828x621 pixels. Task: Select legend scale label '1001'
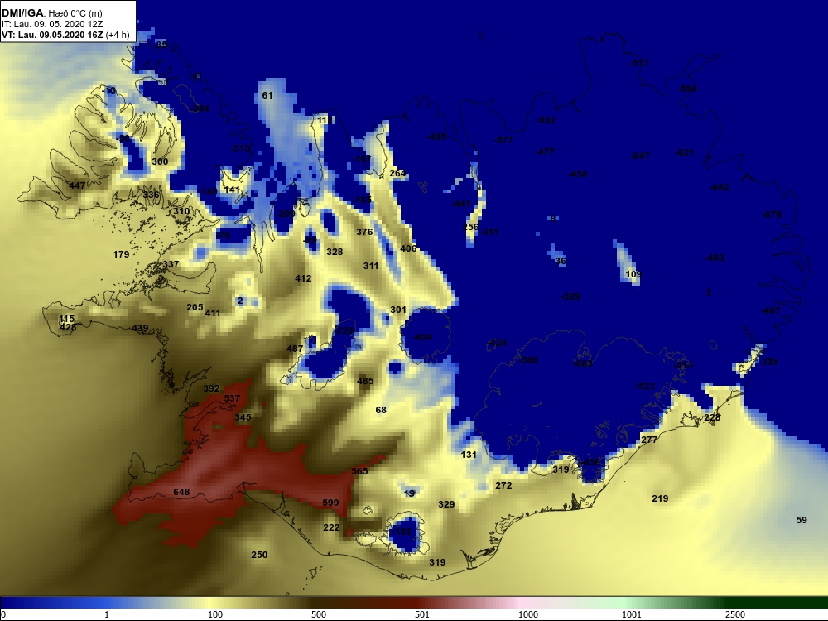coord(632,614)
